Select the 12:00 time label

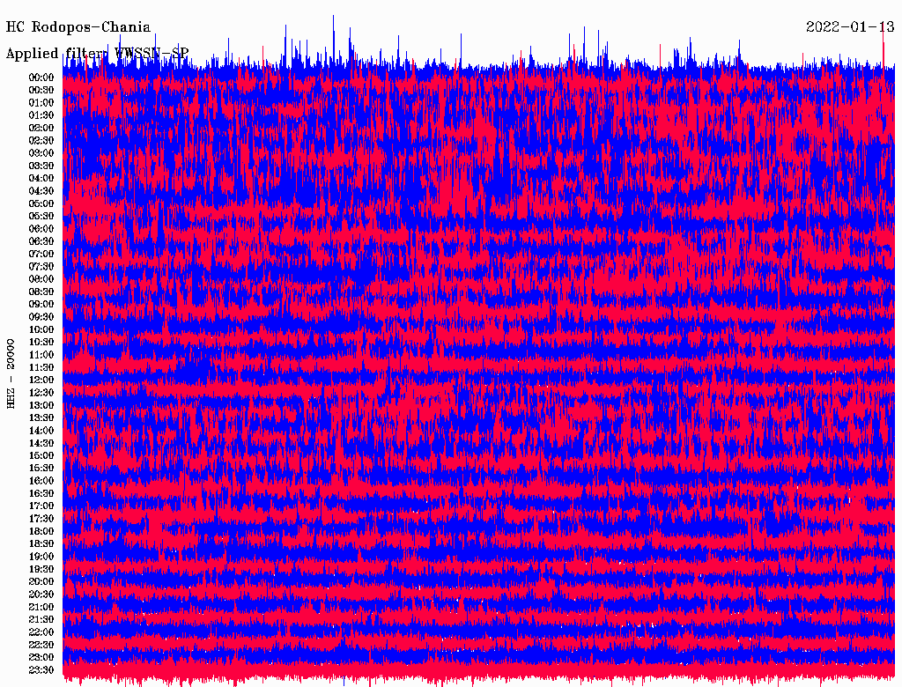(x=41, y=380)
